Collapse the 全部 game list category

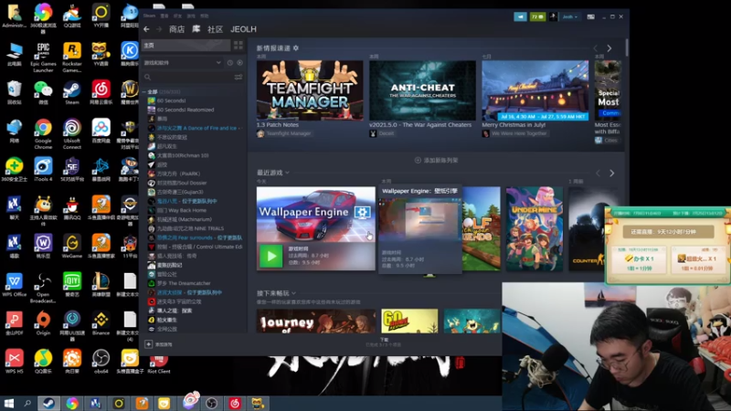click(x=144, y=92)
